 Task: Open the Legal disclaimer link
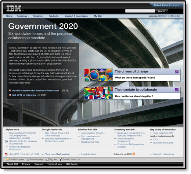pos(89,154)
